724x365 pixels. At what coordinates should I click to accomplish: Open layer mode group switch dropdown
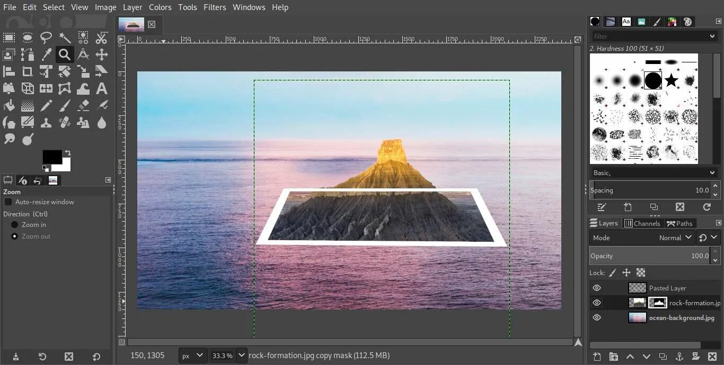pos(709,238)
